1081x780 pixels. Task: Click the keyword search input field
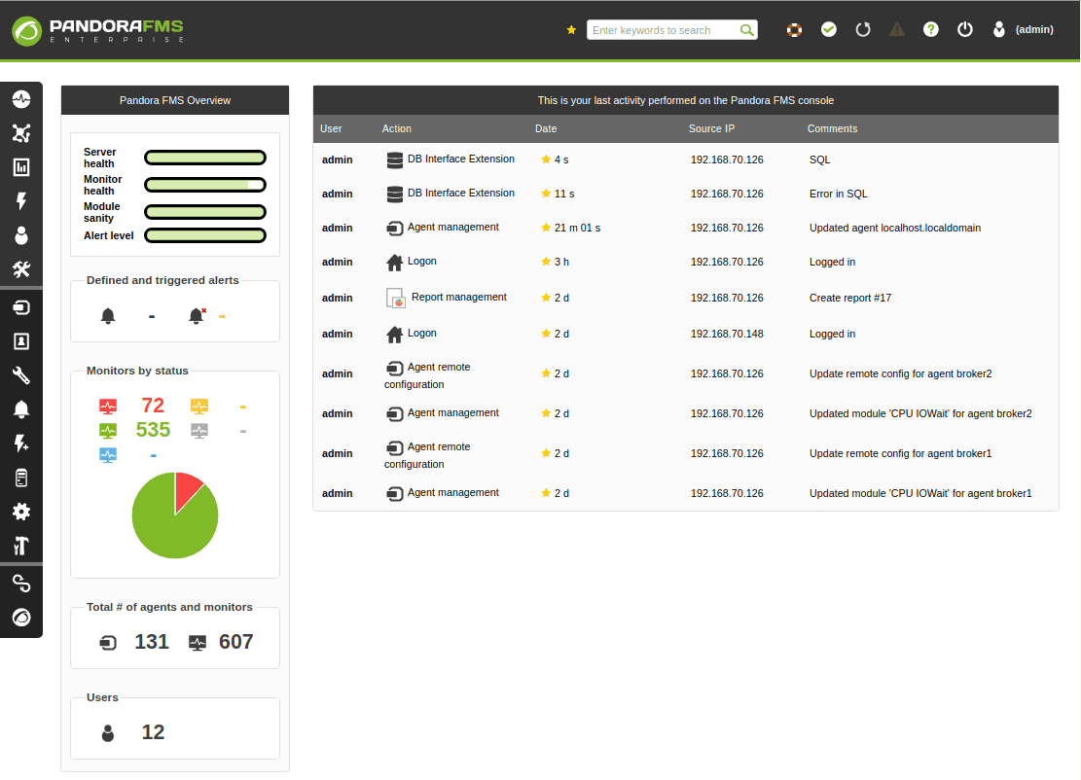pyautogui.click(x=664, y=30)
